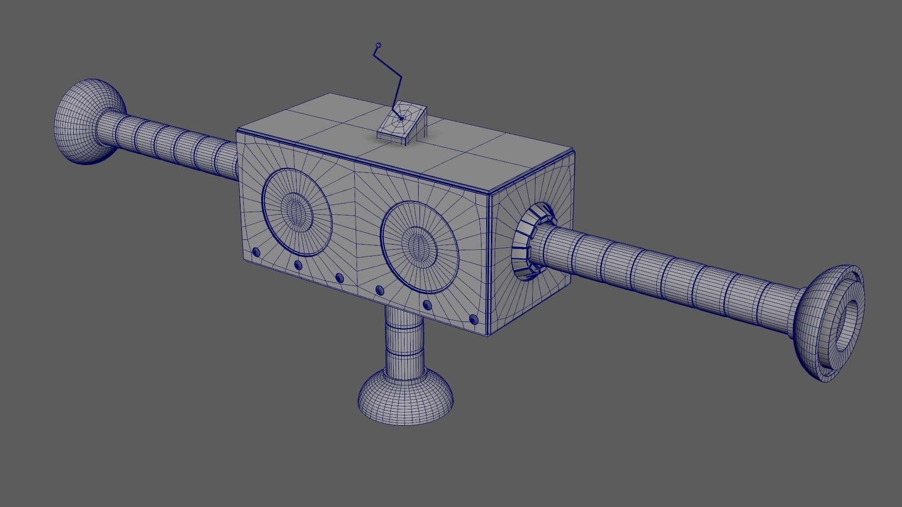Pick the left arm's rounded suction cup end
Image resolution: width=902 pixels, height=507 pixels.
click(x=90, y=122)
